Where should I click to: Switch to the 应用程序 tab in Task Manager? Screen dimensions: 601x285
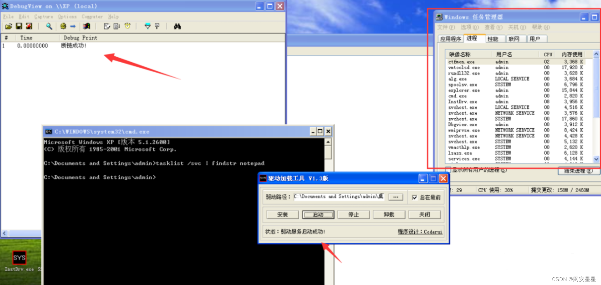click(x=451, y=39)
